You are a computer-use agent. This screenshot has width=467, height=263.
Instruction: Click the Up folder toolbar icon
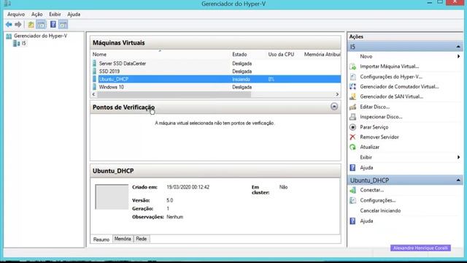(31, 24)
